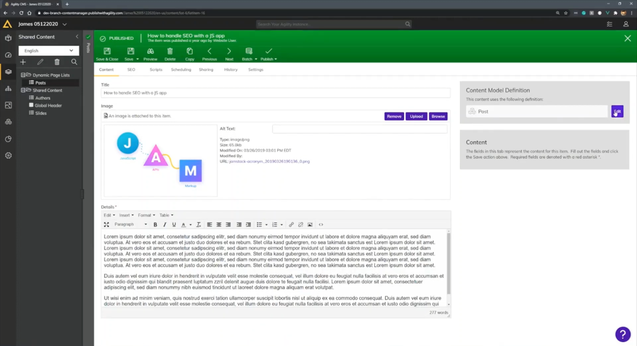Open the Preview binoculars icon
This screenshot has width=637, height=346.
click(150, 54)
